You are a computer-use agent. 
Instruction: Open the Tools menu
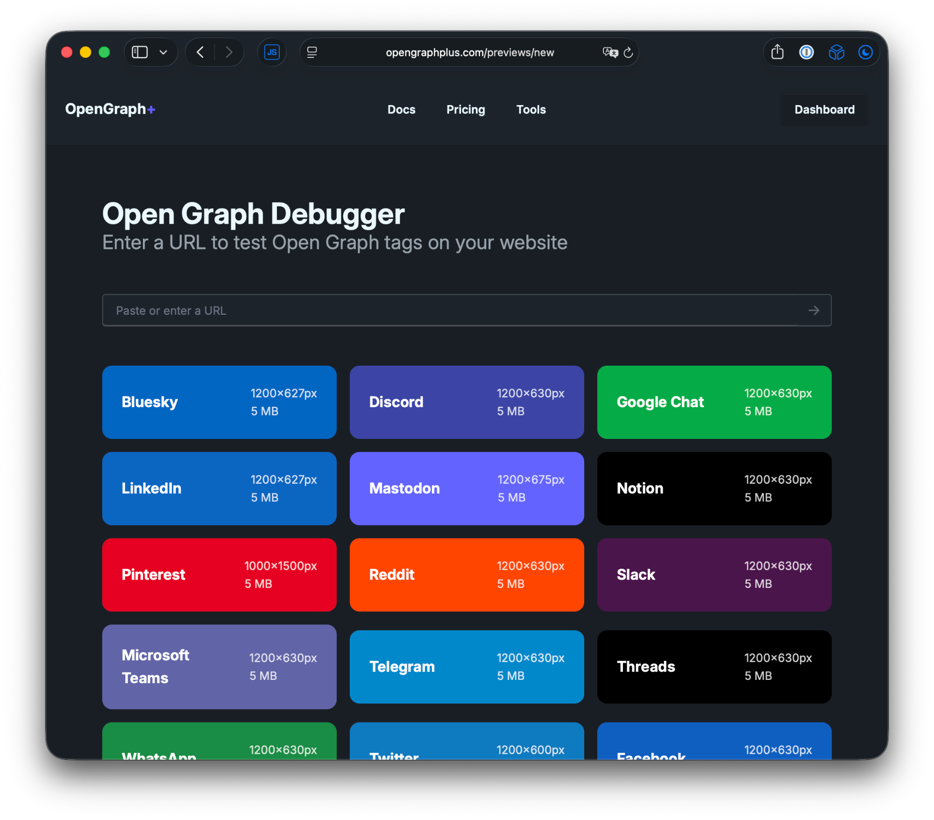[x=531, y=109]
